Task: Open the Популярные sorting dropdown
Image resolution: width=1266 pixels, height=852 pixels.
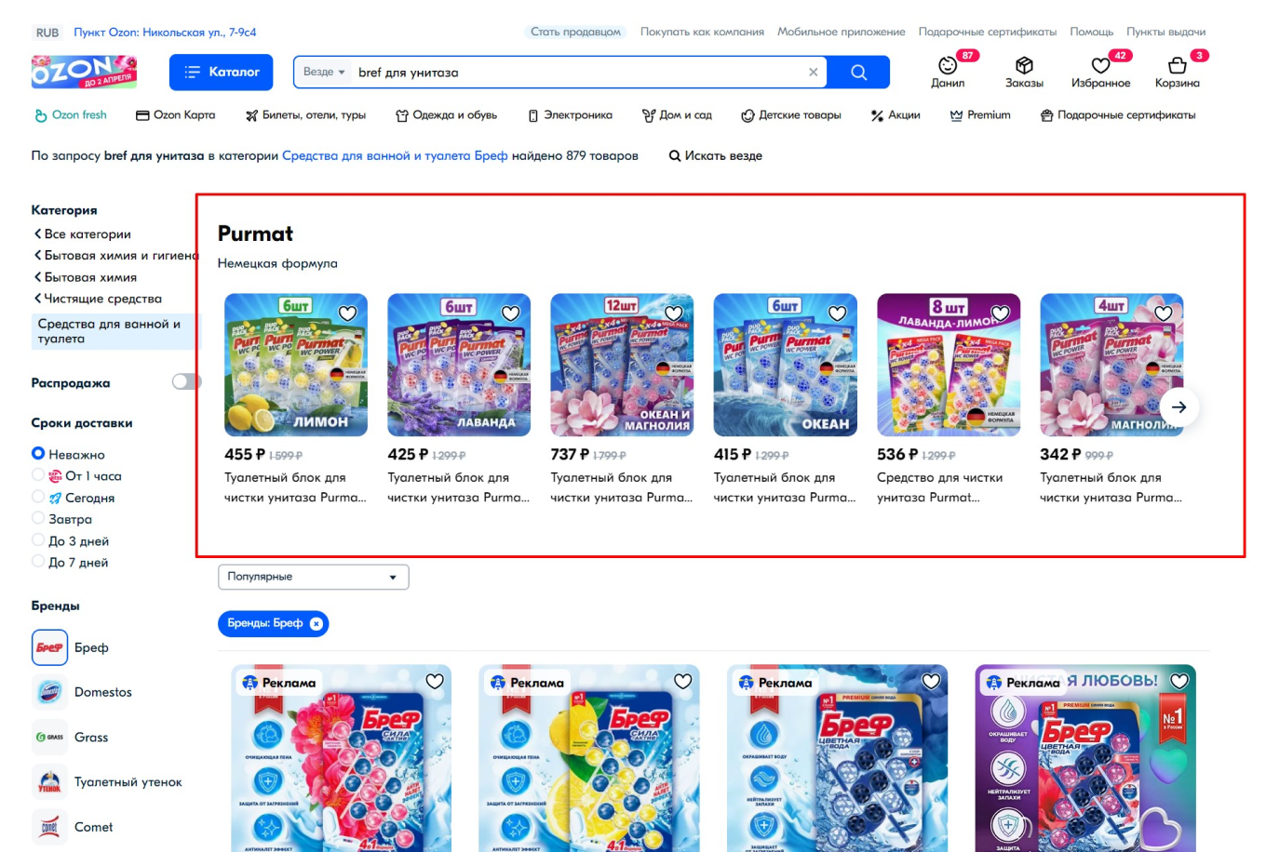Action: (313, 577)
